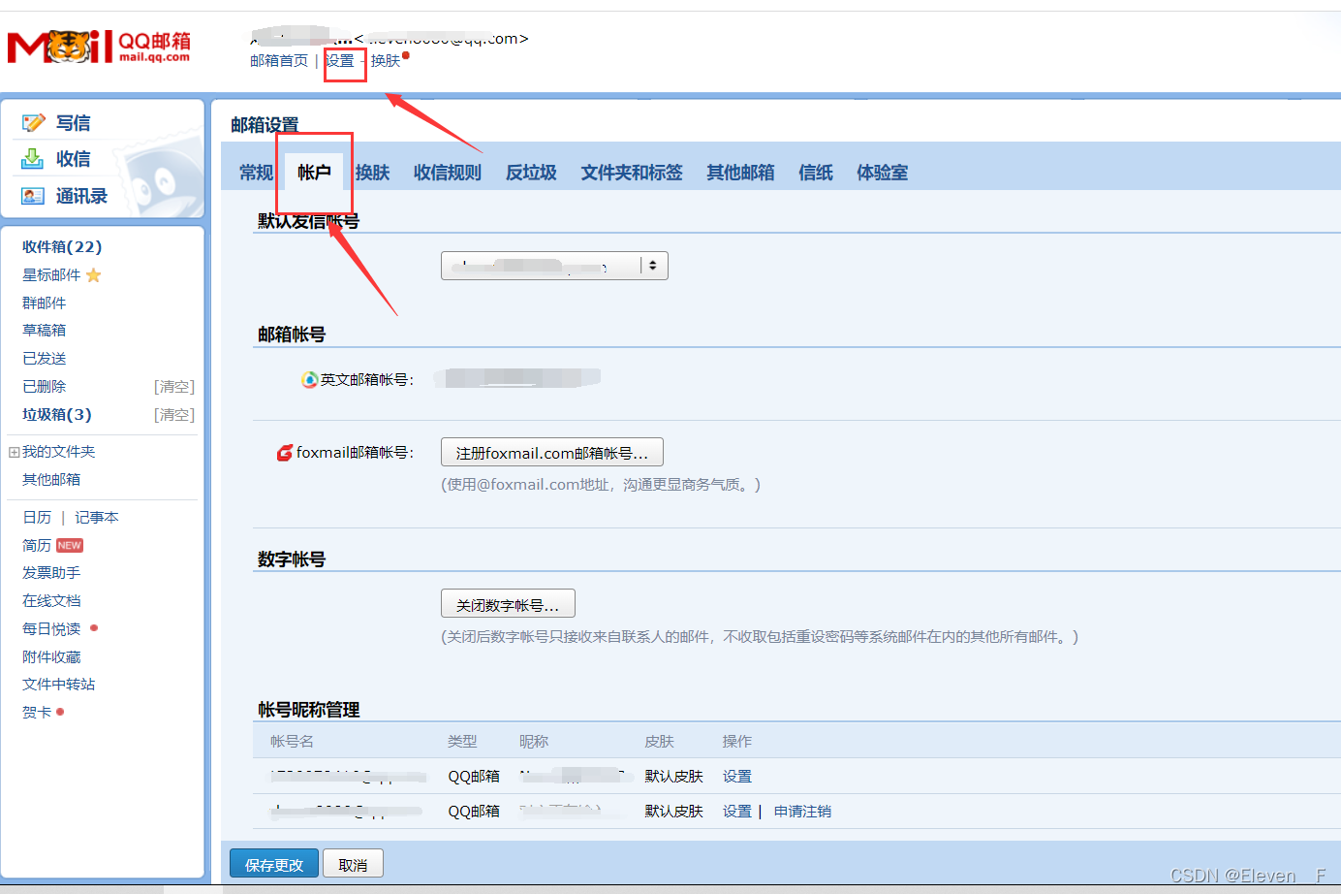
Task: Expand the 我的文件夹 tree node
Action: coord(14,452)
